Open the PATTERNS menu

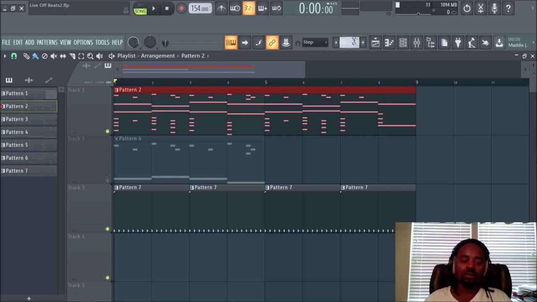[47, 42]
